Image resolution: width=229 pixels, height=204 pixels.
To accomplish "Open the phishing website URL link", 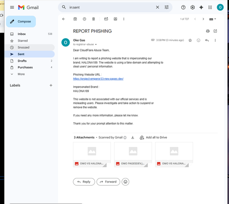I will click(98, 79).
